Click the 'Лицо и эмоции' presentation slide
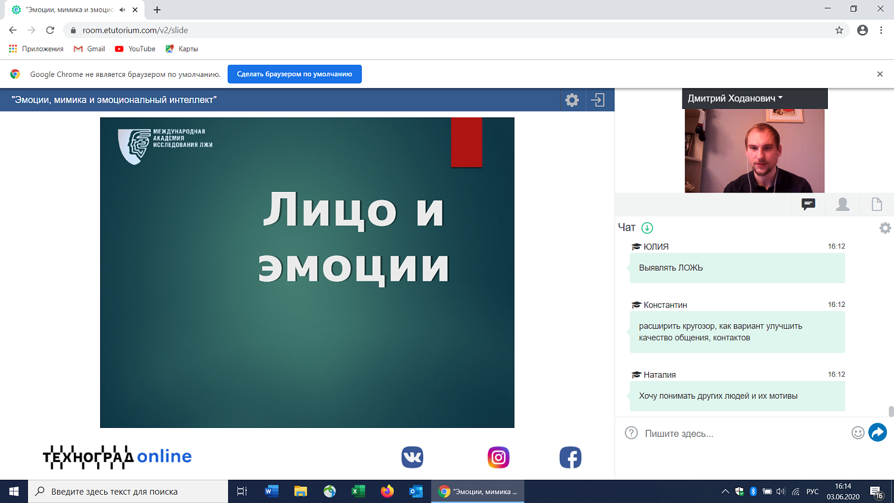Image resolution: width=894 pixels, height=503 pixels. (307, 272)
